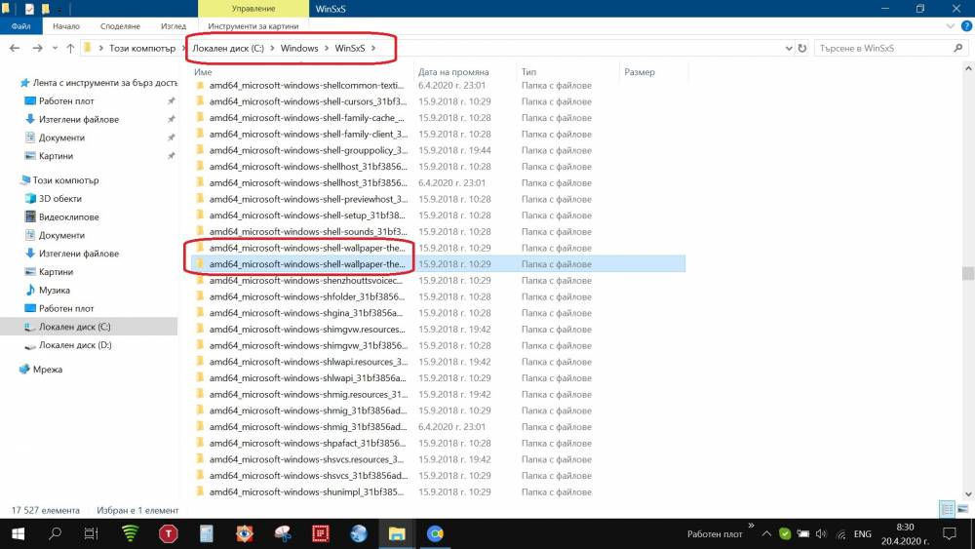Click 'WinSxS' in the address breadcrumb
This screenshot has height=549, width=975.
click(x=350, y=48)
